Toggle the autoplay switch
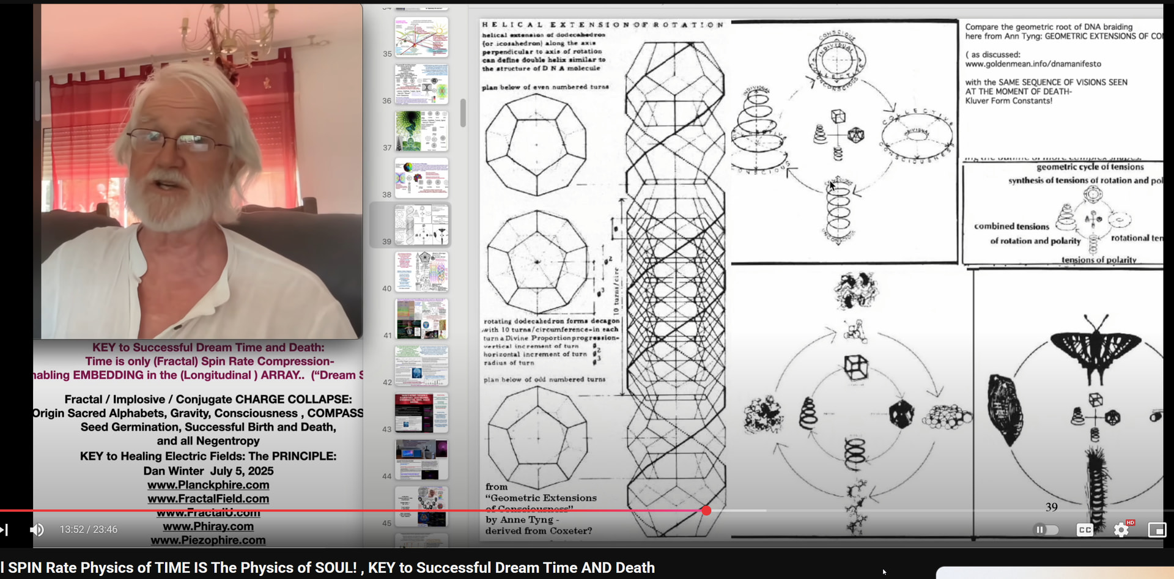1174x579 pixels. click(1046, 530)
